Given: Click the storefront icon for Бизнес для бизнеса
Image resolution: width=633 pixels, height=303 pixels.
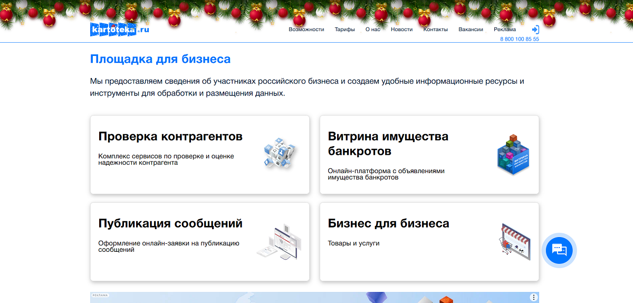Looking at the screenshot, I should 513,242.
